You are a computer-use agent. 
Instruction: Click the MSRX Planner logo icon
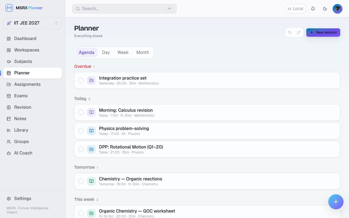pyautogui.click(x=9, y=8)
